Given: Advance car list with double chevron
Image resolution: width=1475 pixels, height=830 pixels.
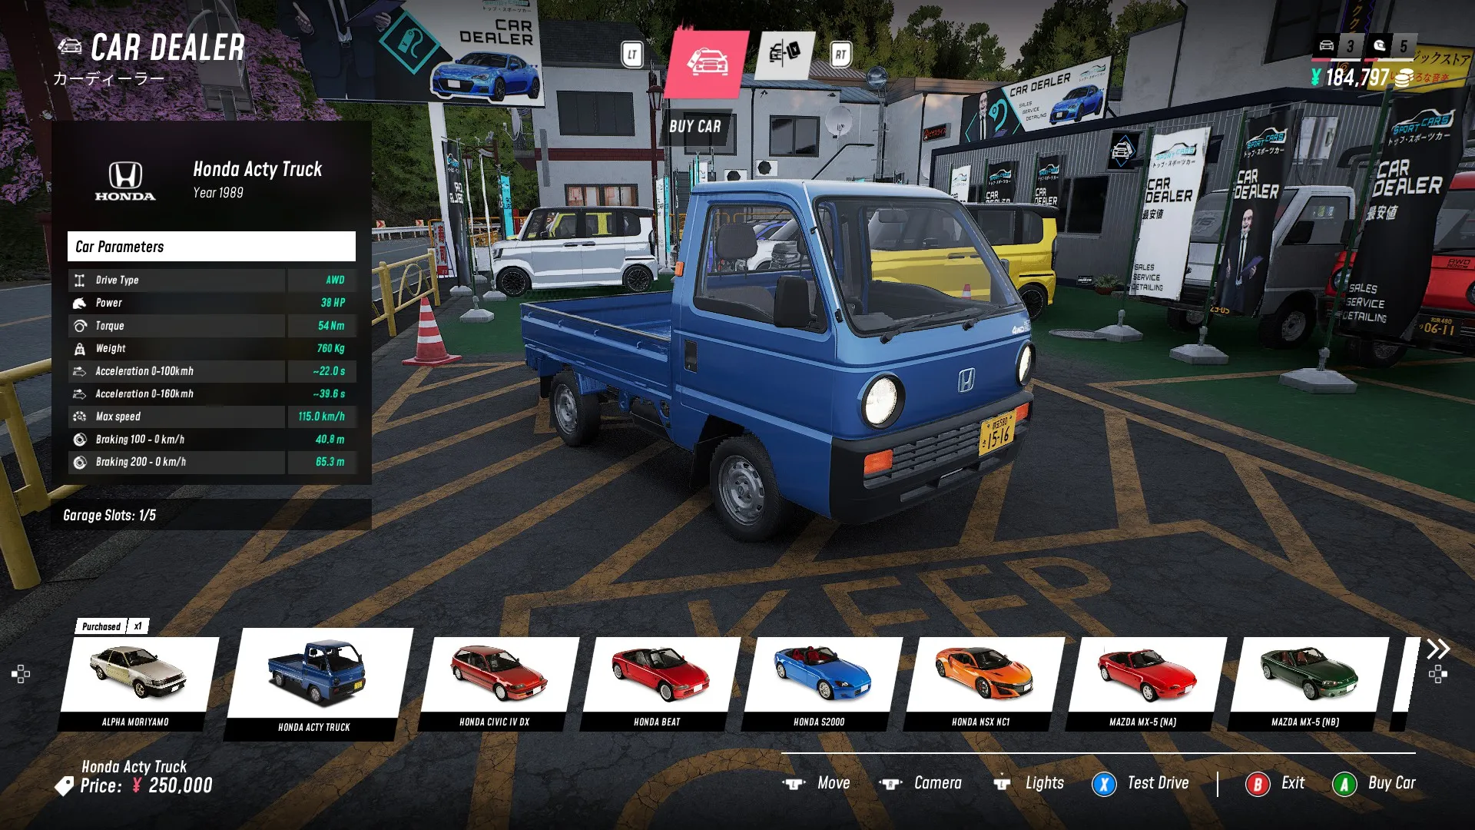Looking at the screenshot, I should tap(1438, 649).
